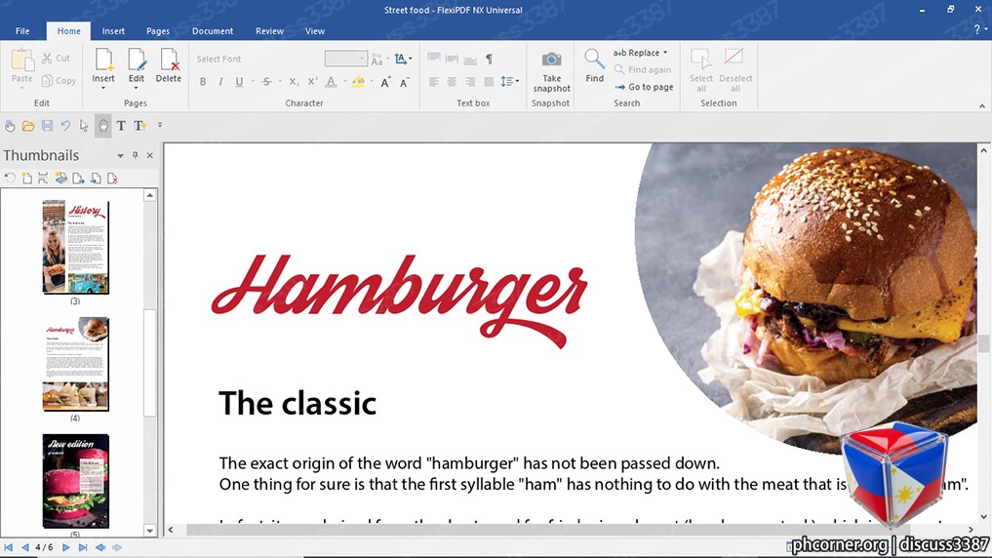Toggle Bold formatting
Screen dimensions: 992x558
tap(203, 82)
